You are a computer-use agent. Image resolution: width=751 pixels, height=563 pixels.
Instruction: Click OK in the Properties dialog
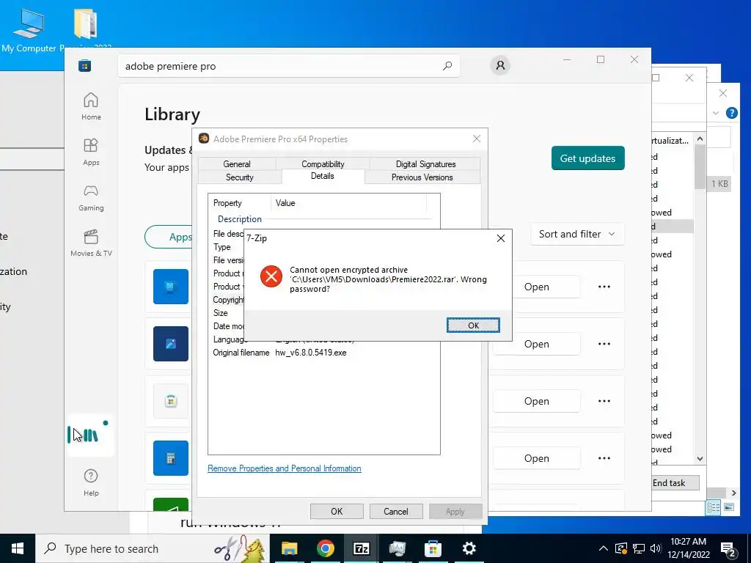(337, 511)
